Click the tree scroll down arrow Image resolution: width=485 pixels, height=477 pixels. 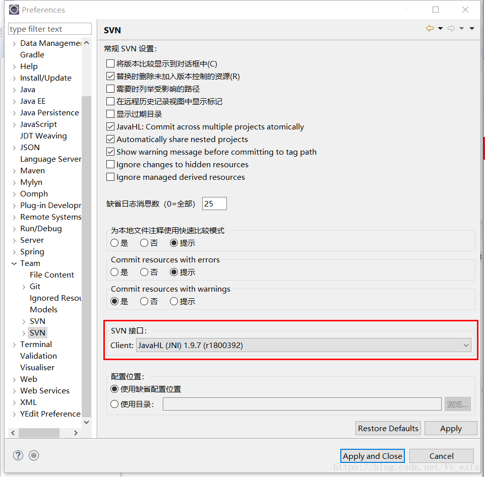(87, 422)
